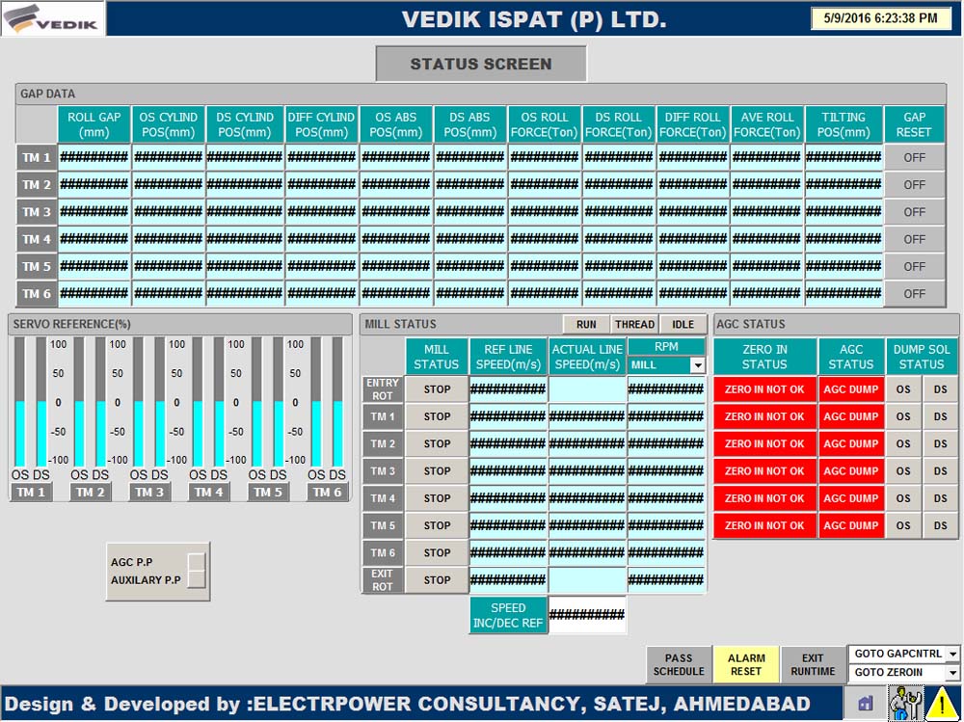
Task: Click the SPEED INC/DEC REF value field
Action: (587, 614)
